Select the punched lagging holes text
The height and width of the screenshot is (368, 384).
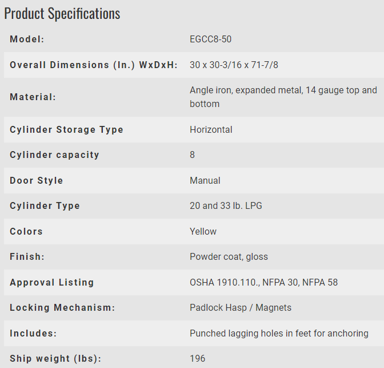coord(279,334)
